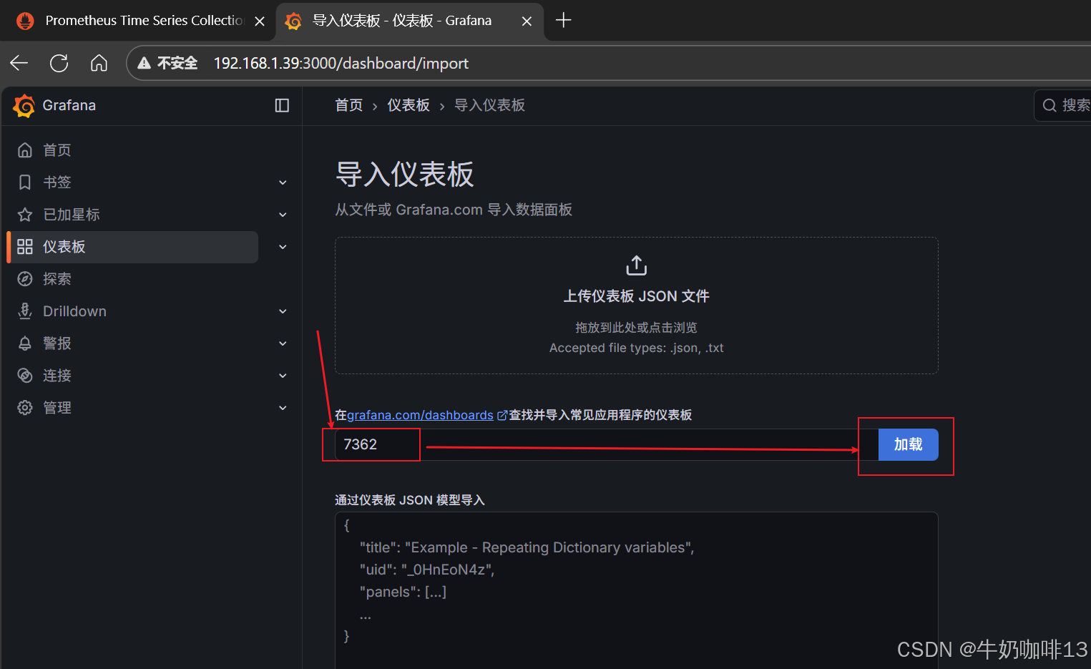Viewport: 1091px width, 669px height.
Task: Close the Prometheus Time Series tab
Action: click(260, 21)
